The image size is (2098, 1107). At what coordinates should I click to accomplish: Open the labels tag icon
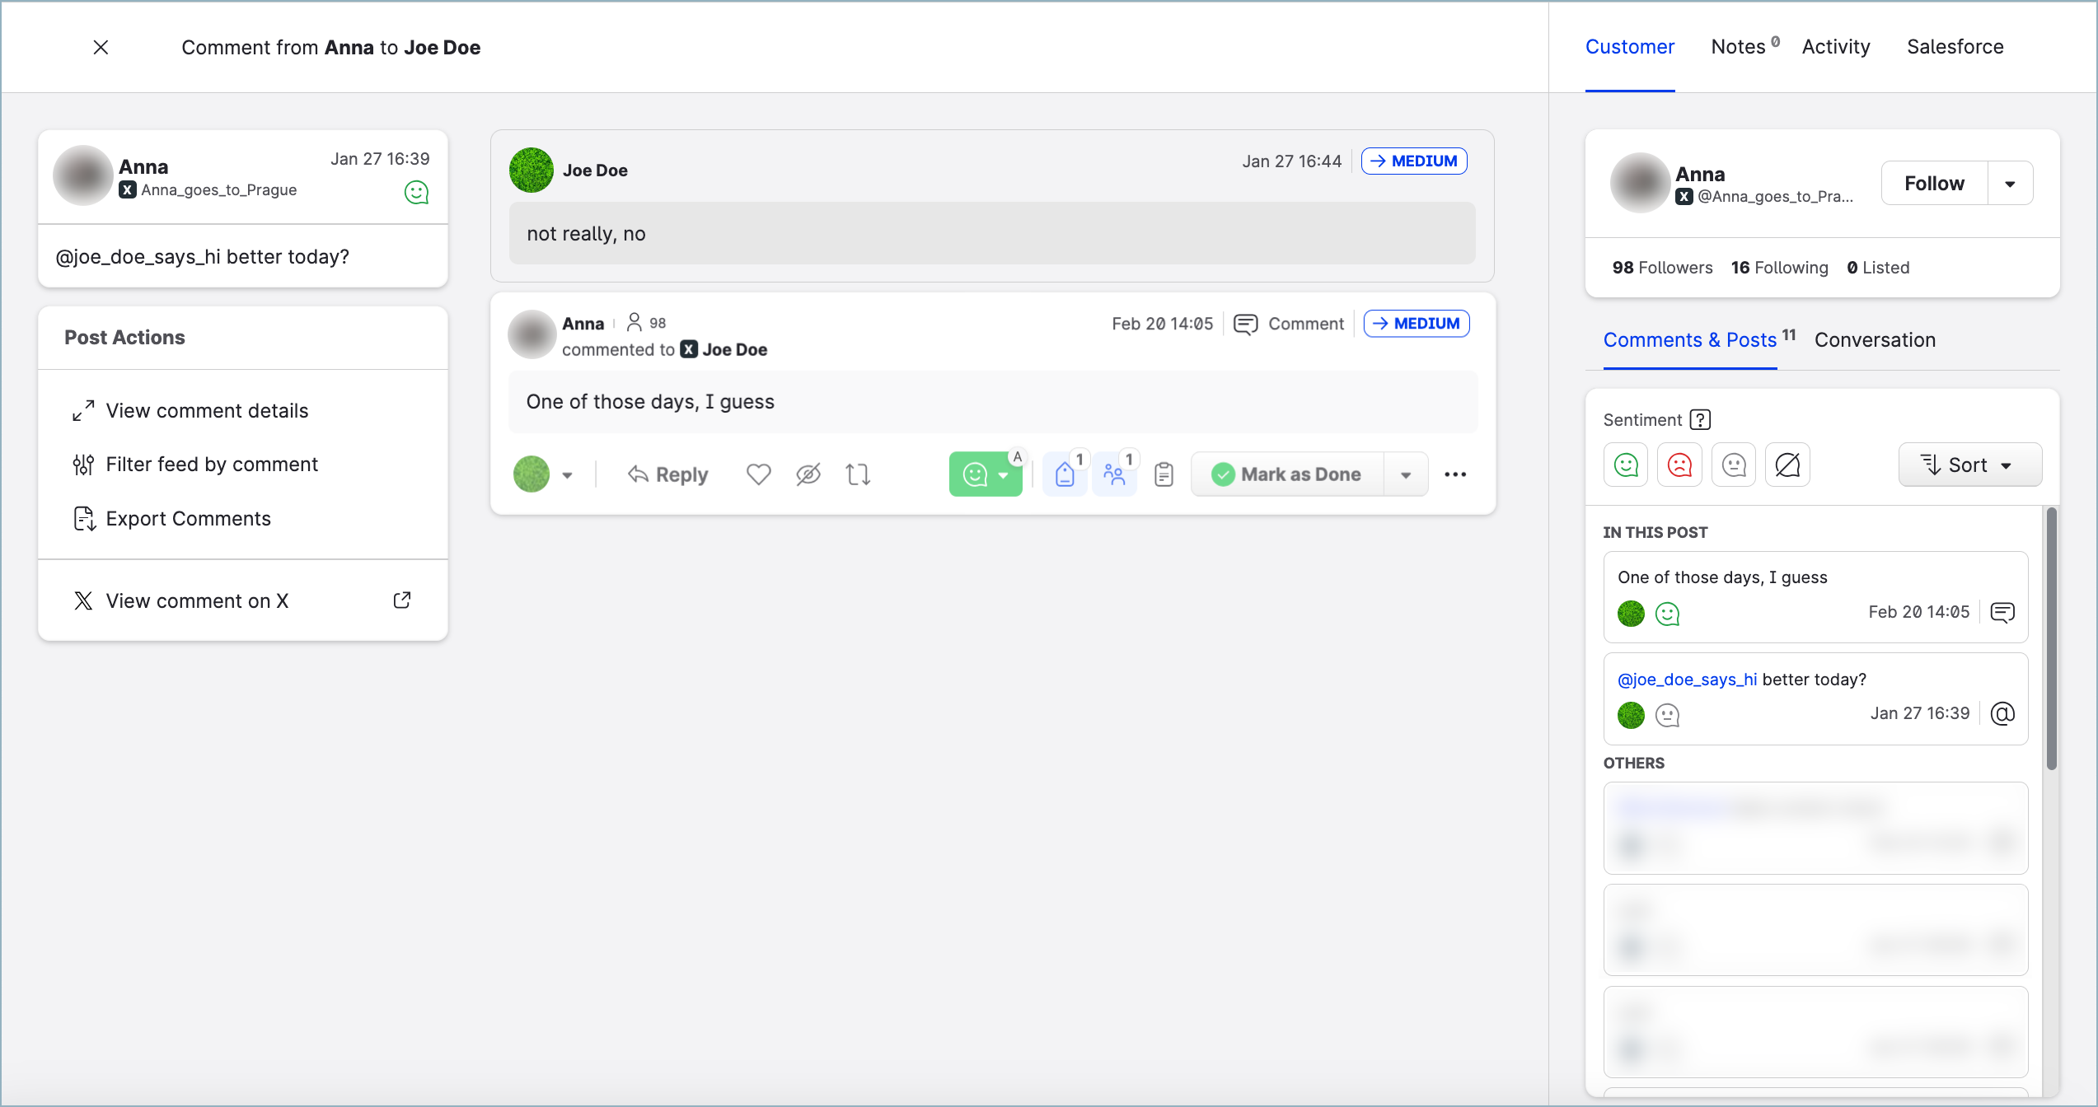coord(1065,474)
